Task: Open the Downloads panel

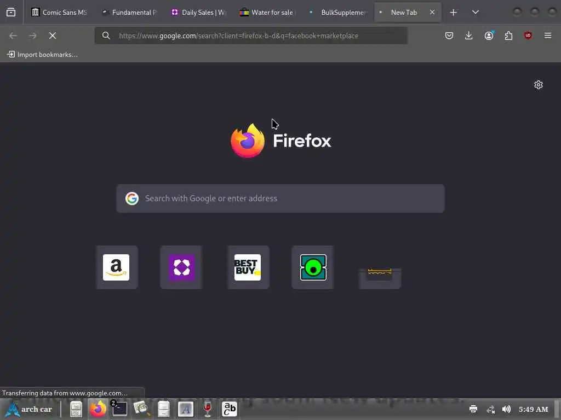Action: point(469,36)
